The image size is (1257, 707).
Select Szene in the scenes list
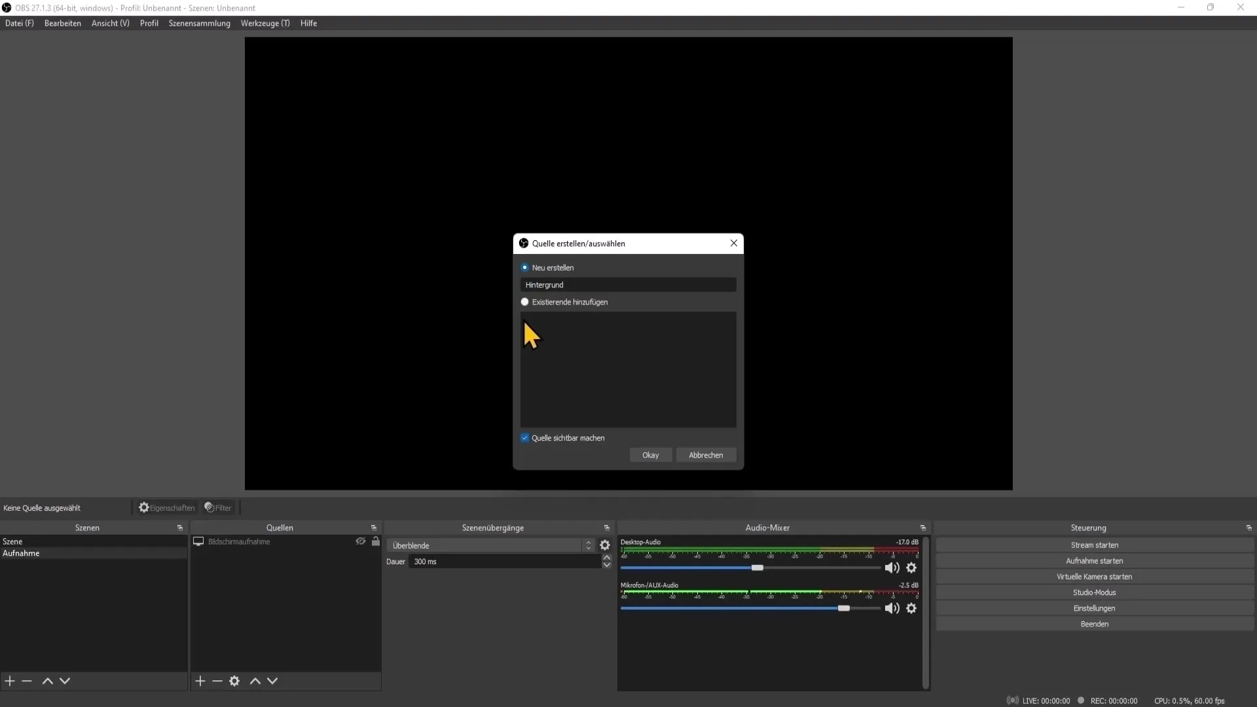click(x=94, y=541)
